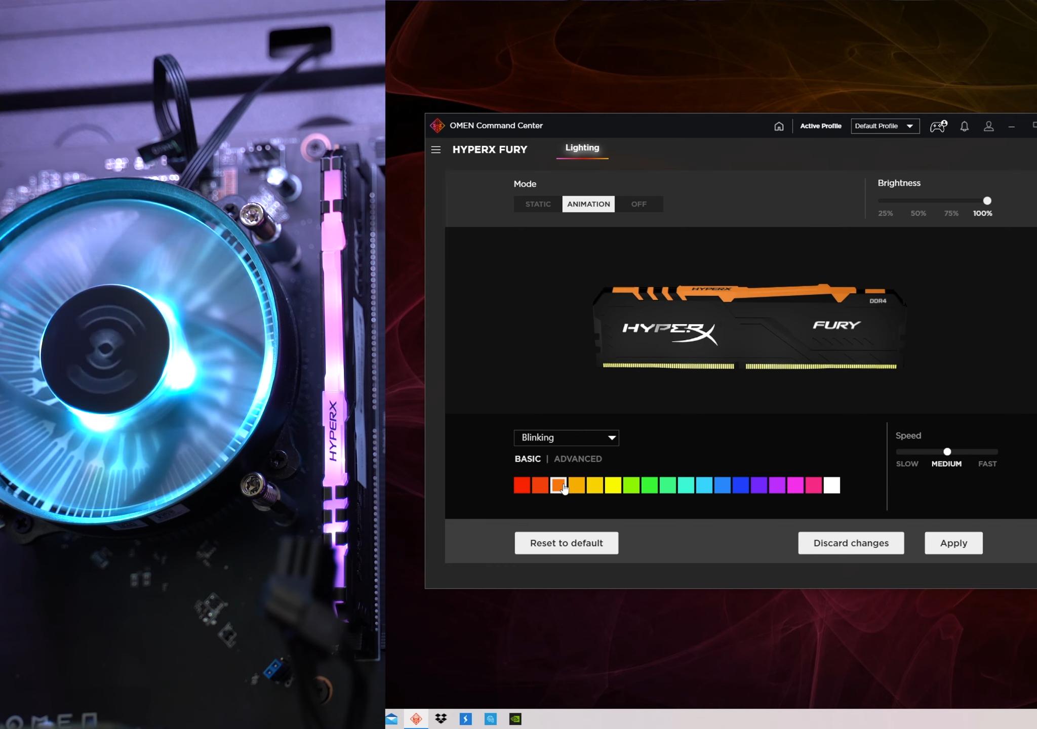Set animation speed to Slow
Viewport: 1037px width, 729px height.
click(x=907, y=464)
